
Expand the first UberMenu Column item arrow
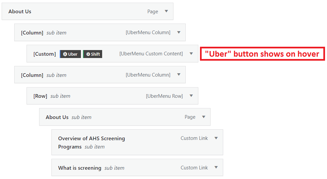click(x=179, y=32)
